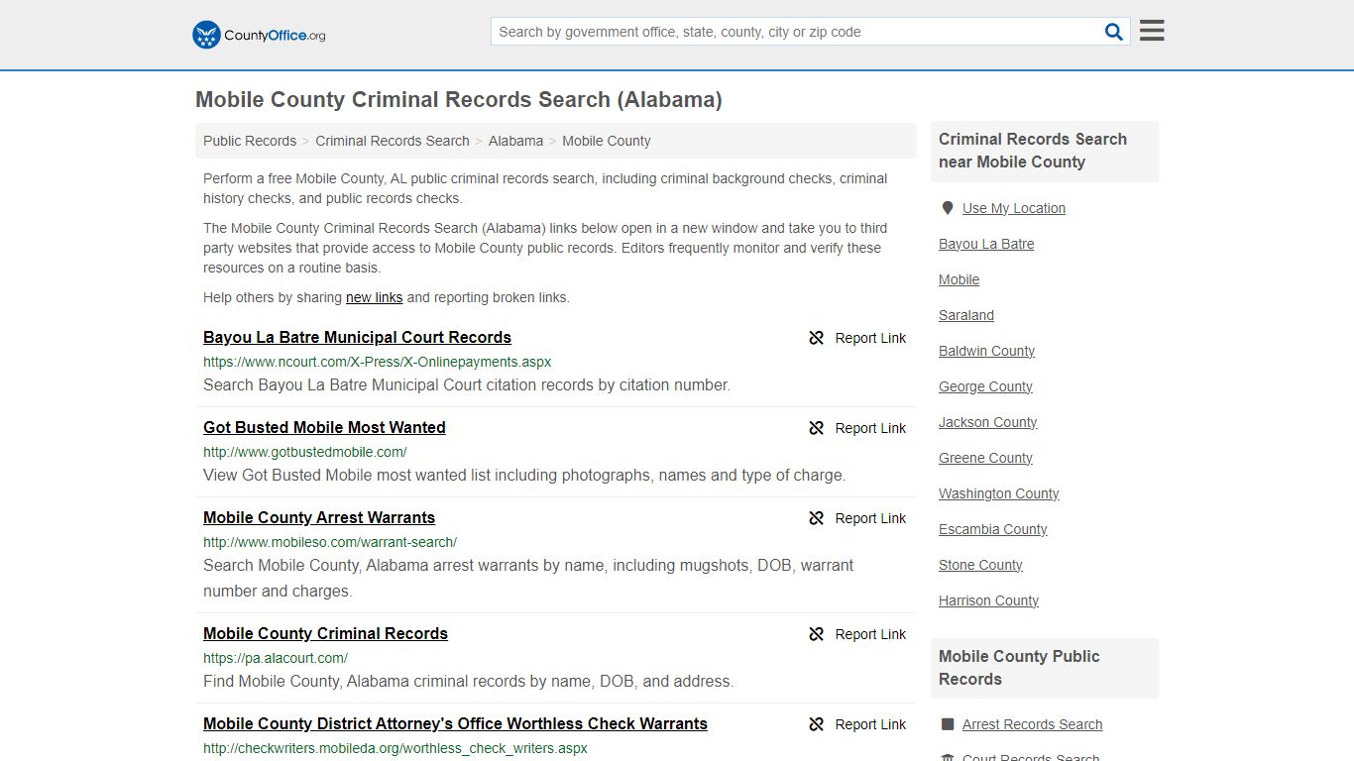Screen dimensions: 1354x761
Task: Open Criminal Records Search breadcrumb
Action: (x=393, y=141)
